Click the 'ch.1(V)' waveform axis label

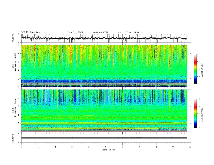(x=13, y=38)
